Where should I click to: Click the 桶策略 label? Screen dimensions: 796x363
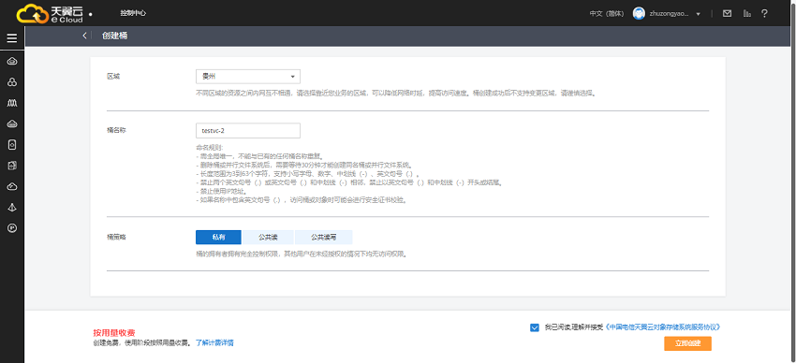(116, 237)
